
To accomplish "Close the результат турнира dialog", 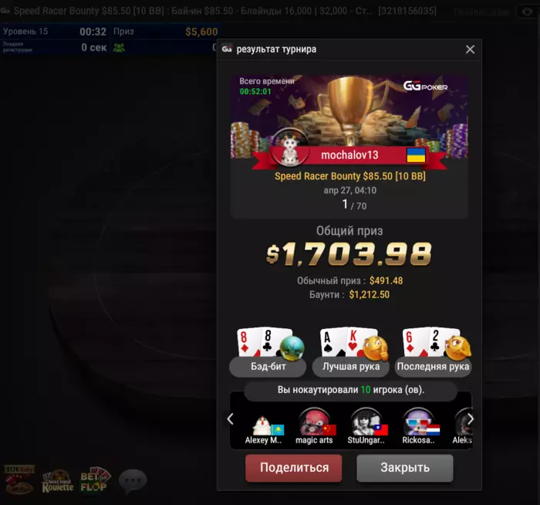I will [470, 49].
